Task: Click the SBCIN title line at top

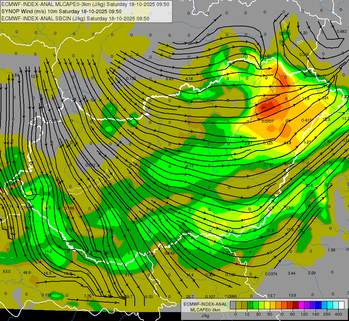Action: point(75,19)
